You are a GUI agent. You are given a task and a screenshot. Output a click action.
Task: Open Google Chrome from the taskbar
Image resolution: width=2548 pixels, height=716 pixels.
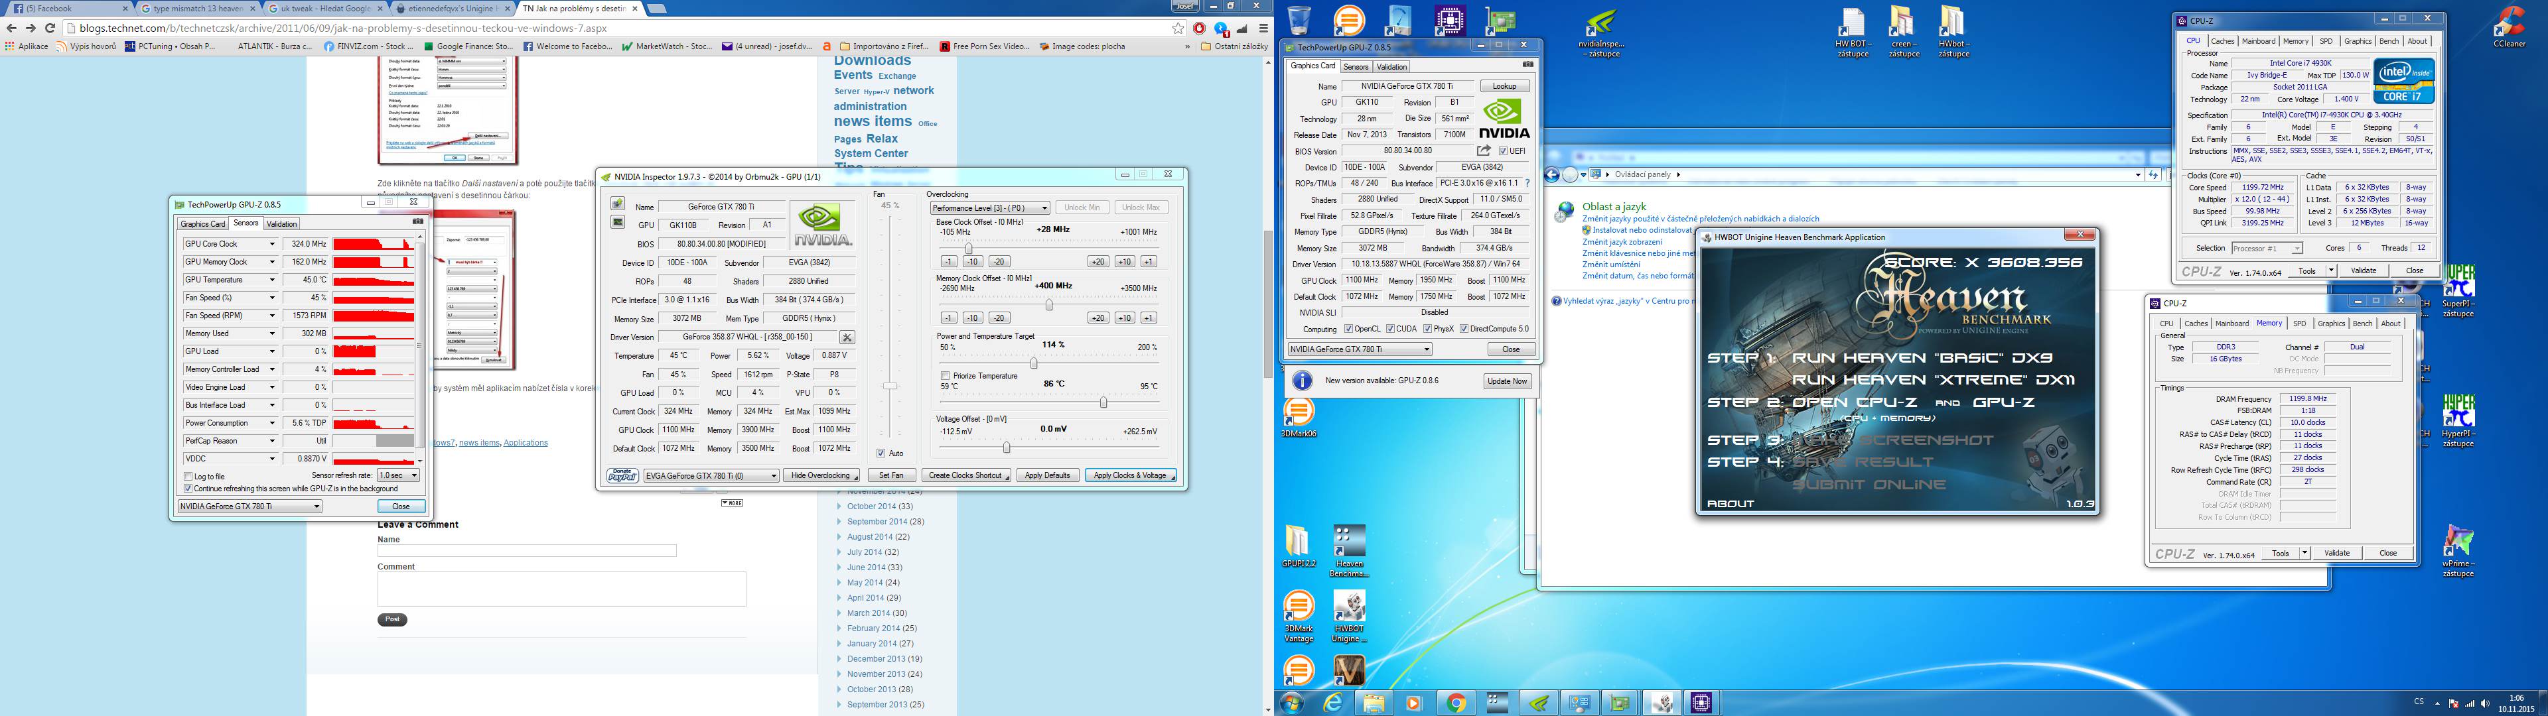point(1456,702)
